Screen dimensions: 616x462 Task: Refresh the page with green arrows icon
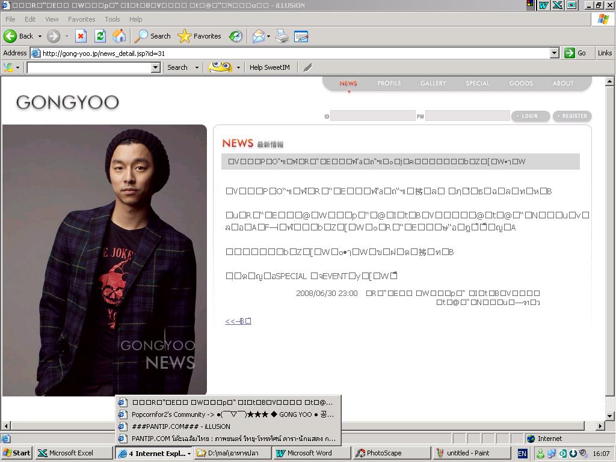click(100, 36)
